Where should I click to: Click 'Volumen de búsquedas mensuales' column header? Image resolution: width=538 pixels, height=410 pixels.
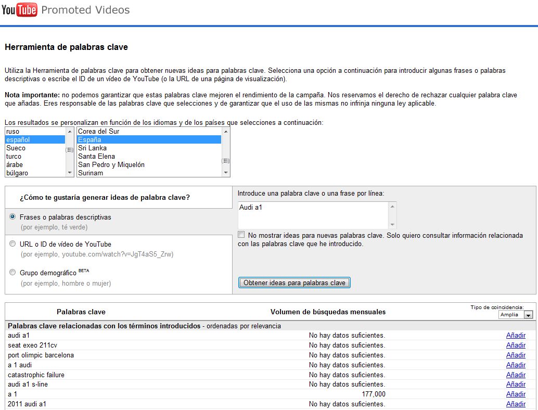328,312
